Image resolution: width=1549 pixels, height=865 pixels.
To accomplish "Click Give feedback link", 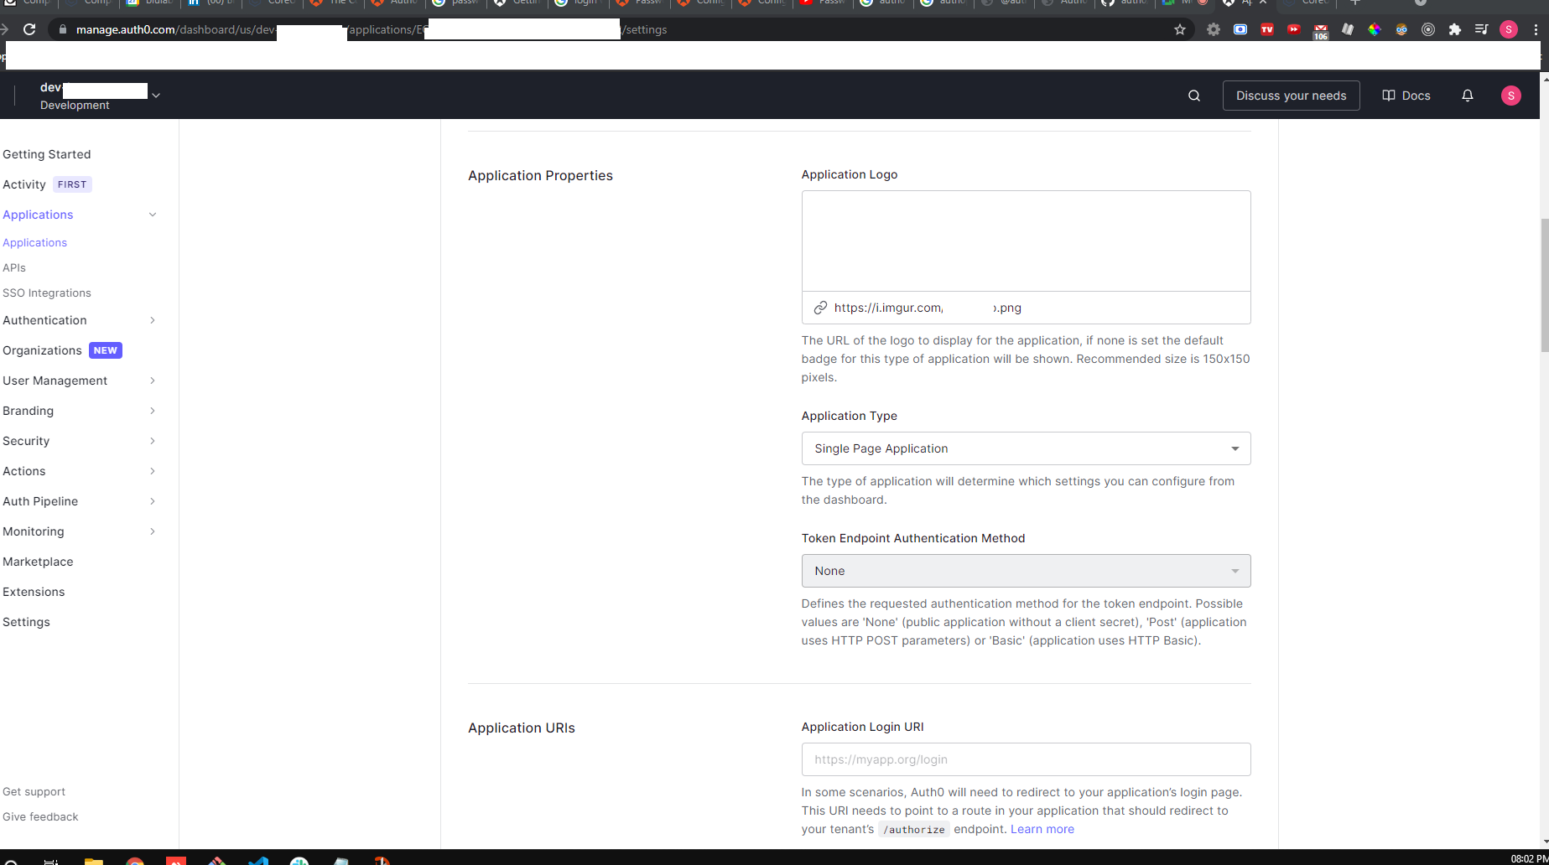I will pyautogui.click(x=40, y=816).
